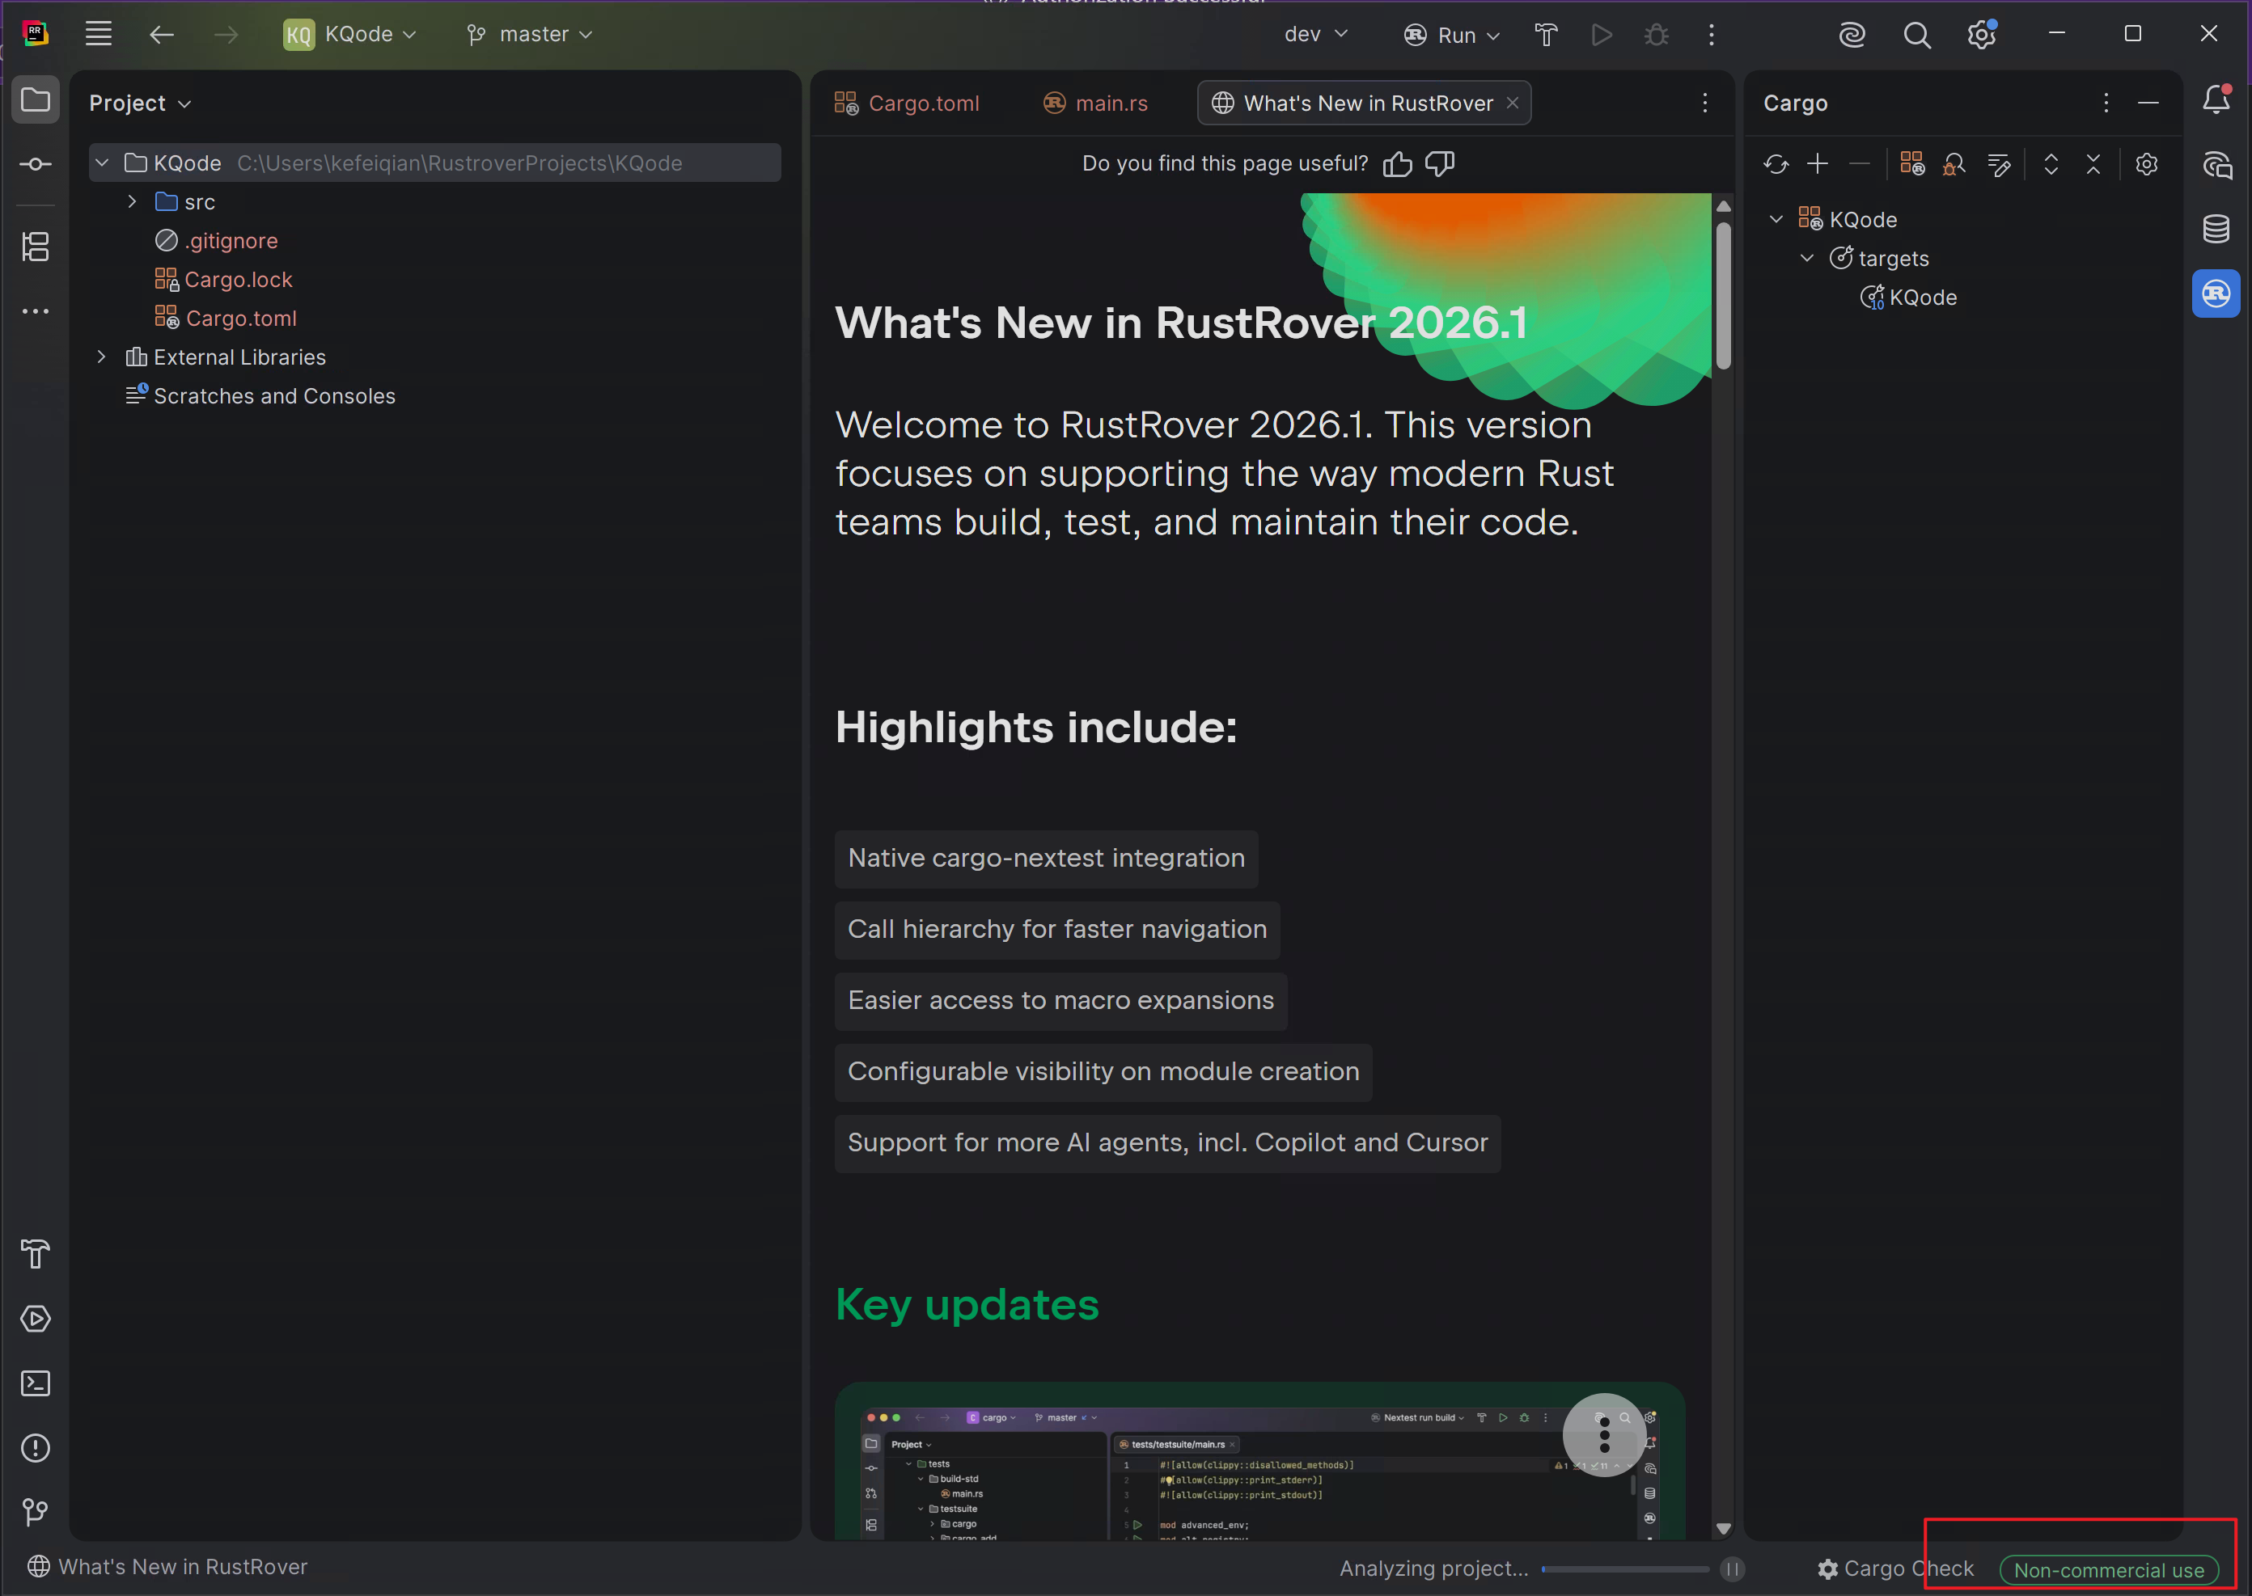Open IDE settings gear in title bar
Image resolution: width=2252 pixels, height=1596 pixels.
[x=1982, y=35]
